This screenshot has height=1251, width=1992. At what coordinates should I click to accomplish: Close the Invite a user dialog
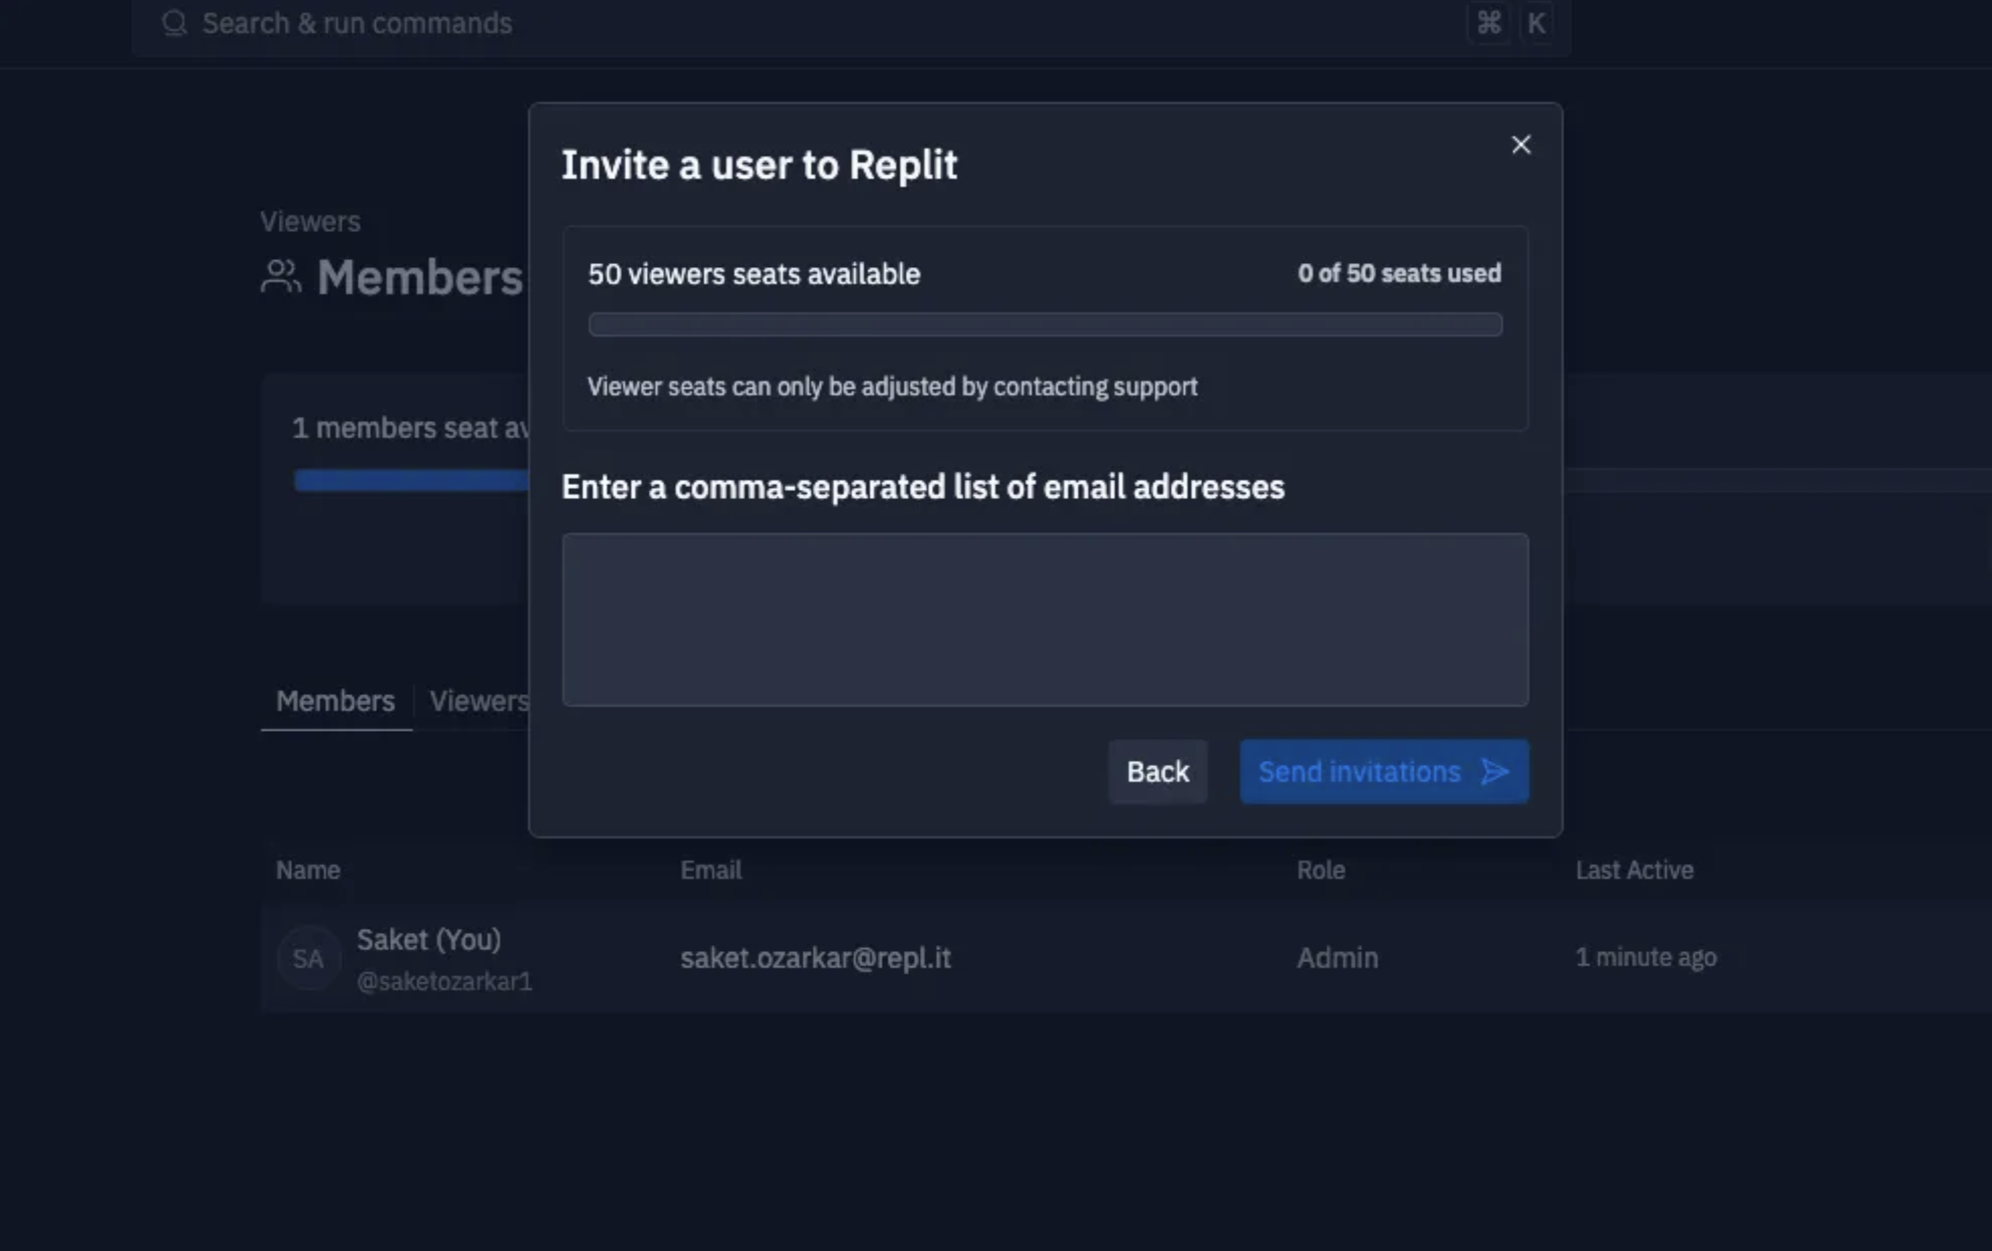pyautogui.click(x=1521, y=145)
